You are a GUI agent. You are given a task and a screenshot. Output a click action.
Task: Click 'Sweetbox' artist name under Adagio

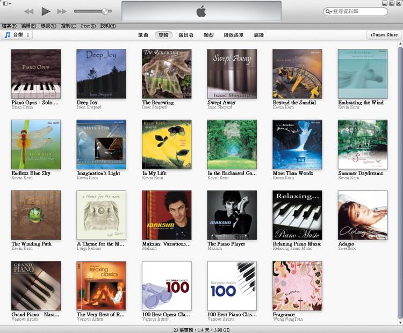coord(347,249)
